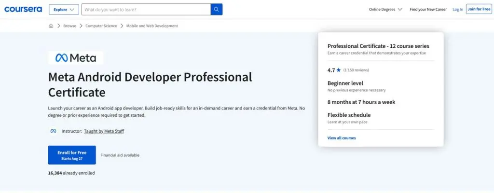Screen dimensions: 494x193
Task: Click '8 months at 7 hours a week'
Action: click(361, 102)
